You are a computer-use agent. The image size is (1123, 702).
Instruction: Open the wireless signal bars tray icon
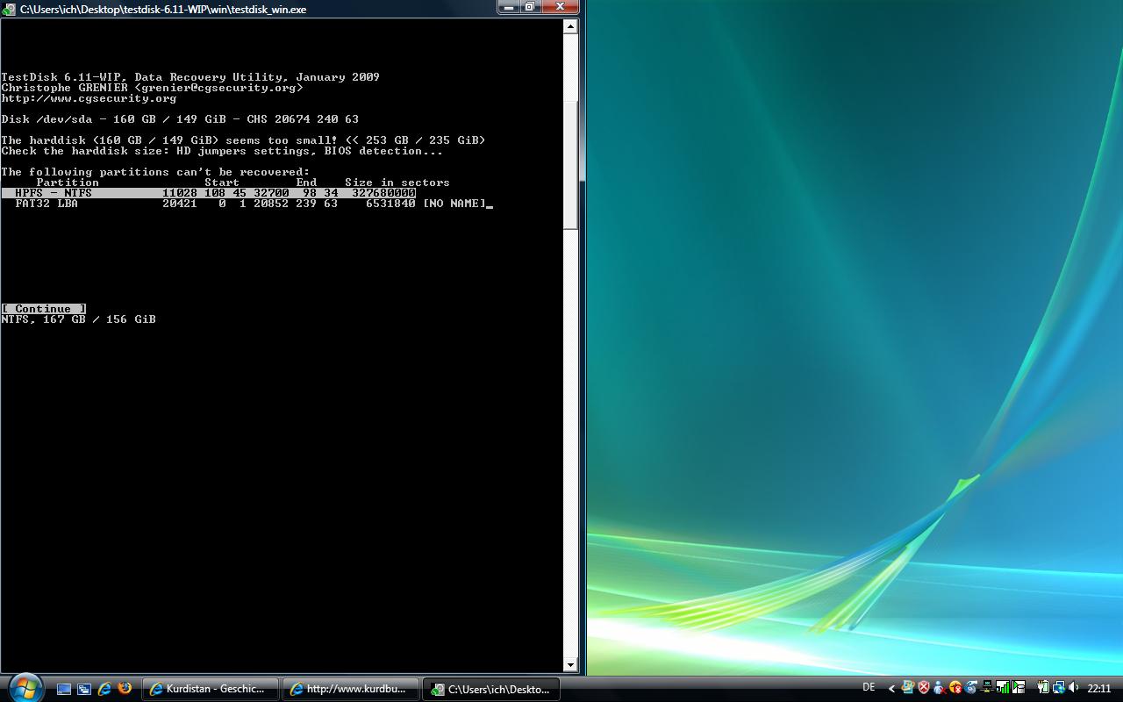click(1003, 687)
